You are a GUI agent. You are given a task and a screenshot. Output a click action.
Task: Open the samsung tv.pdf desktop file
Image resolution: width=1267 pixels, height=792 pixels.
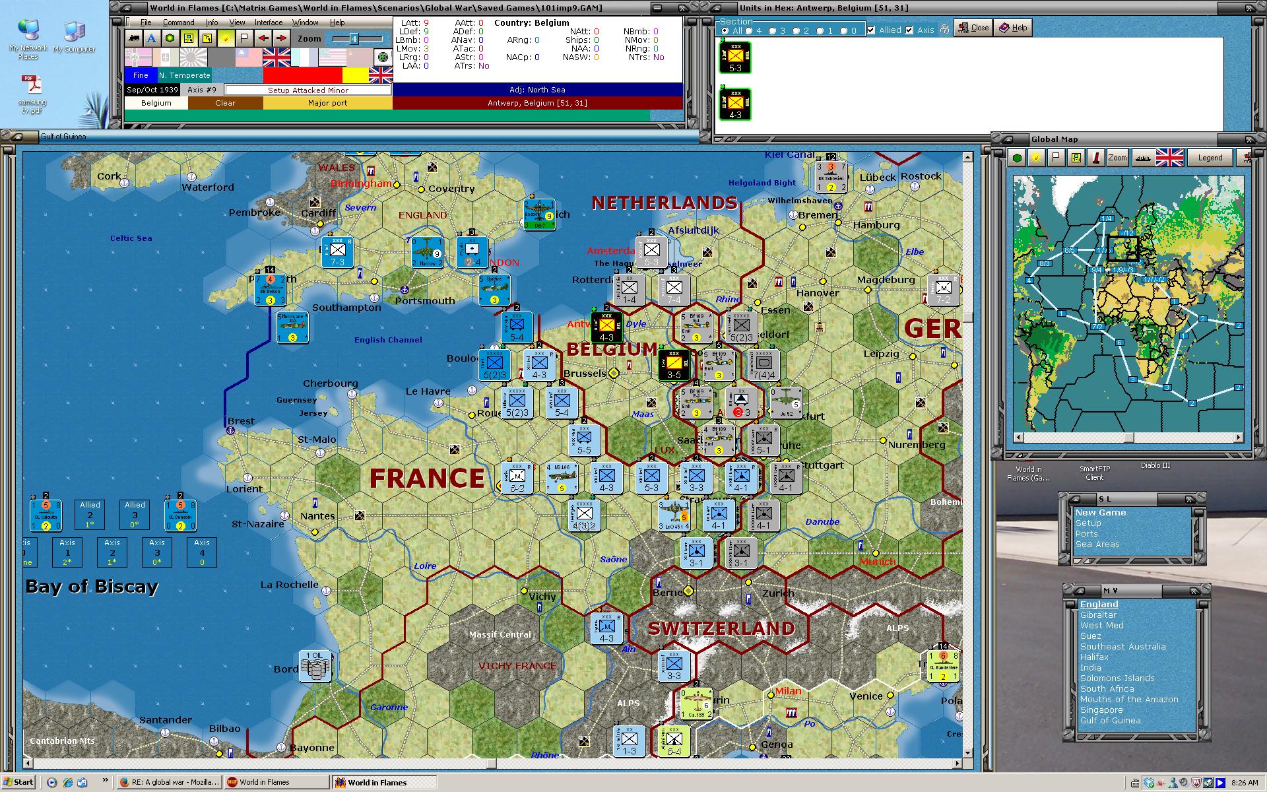pos(32,95)
